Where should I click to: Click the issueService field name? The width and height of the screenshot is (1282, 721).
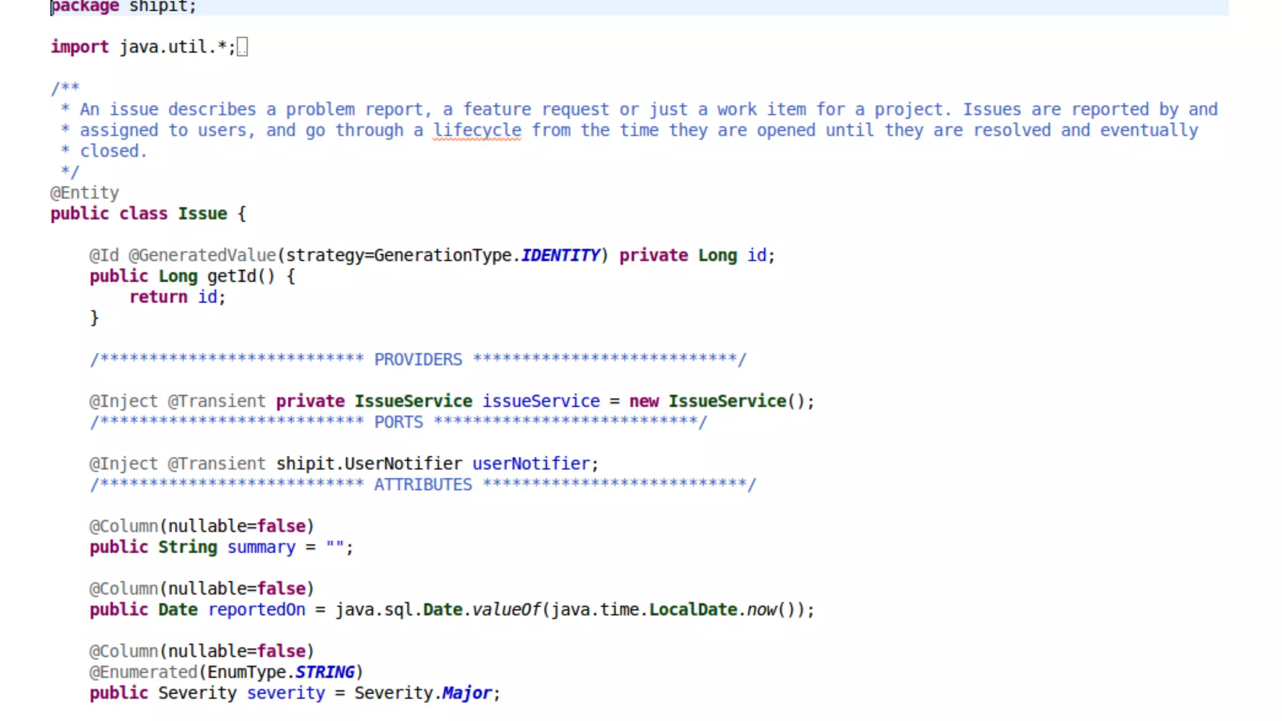[x=541, y=401]
